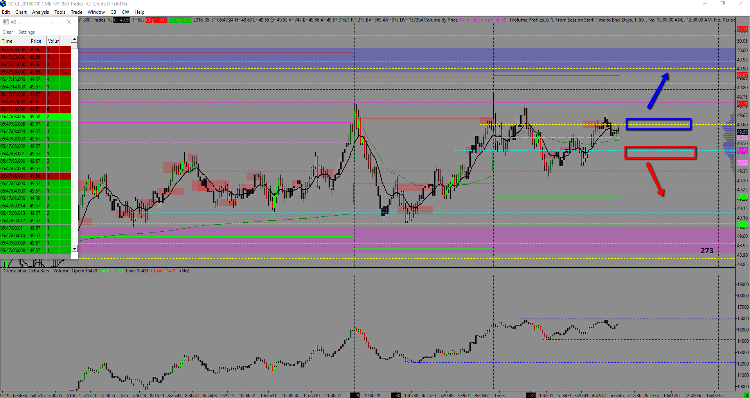The height and width of the screenshot is (398, 750).
Task: Click the 16000 label on the delta scale
Action: [742, 319]
